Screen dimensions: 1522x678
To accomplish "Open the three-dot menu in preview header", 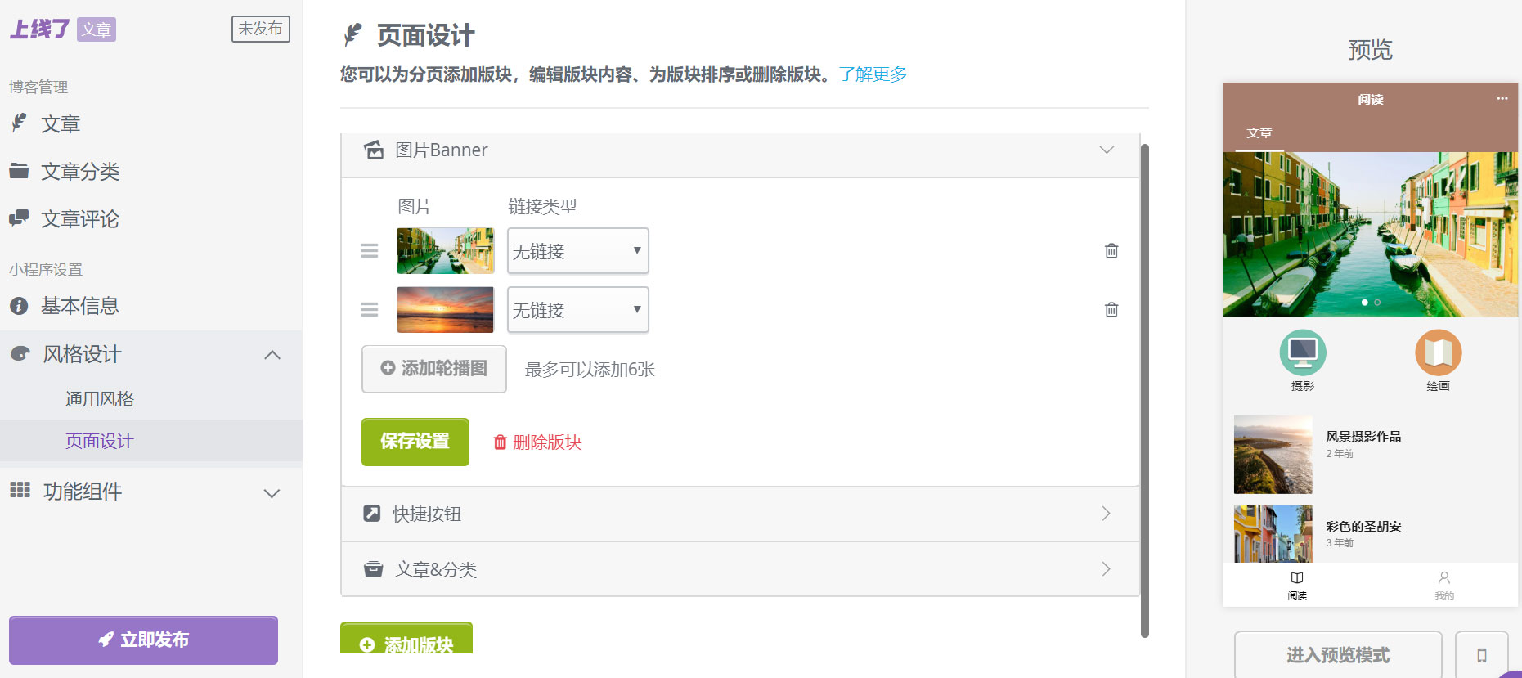I will click(1502, 99).
